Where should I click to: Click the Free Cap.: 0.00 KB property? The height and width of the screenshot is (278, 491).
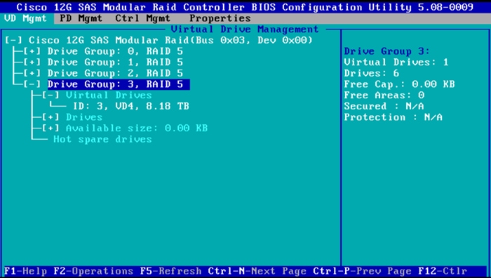point(400,84)
